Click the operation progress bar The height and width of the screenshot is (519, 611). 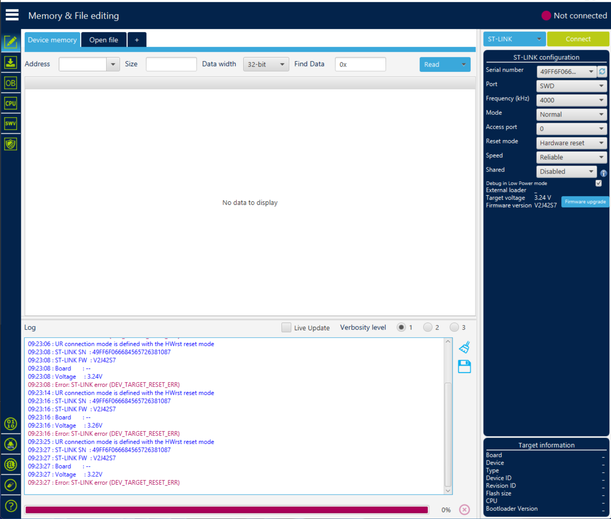click(227, 509)
